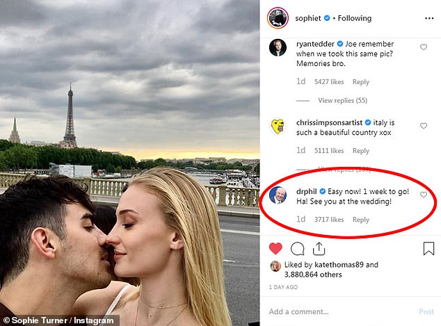This screenshot has width=441, height=326.
Task: Reply to ryantedder's comment
Action: [361, 82]
